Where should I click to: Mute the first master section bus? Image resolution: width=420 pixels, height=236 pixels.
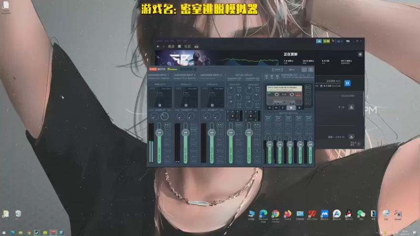click(268, 133)
